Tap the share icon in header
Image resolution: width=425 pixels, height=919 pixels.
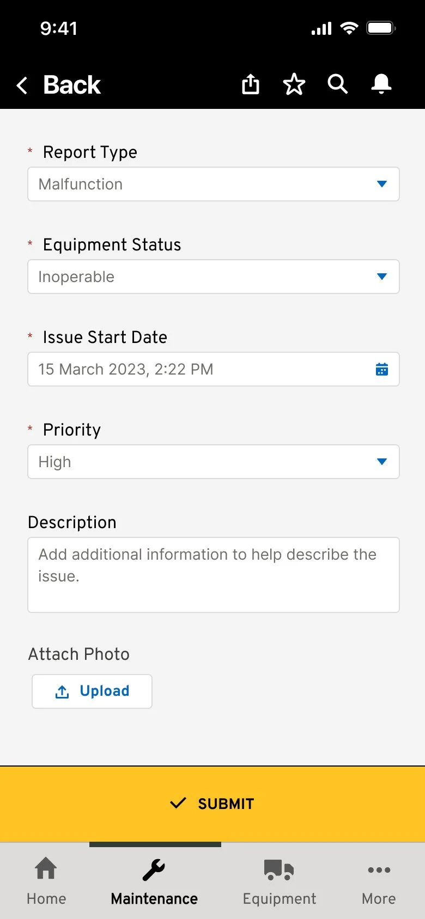pos(251,84)
